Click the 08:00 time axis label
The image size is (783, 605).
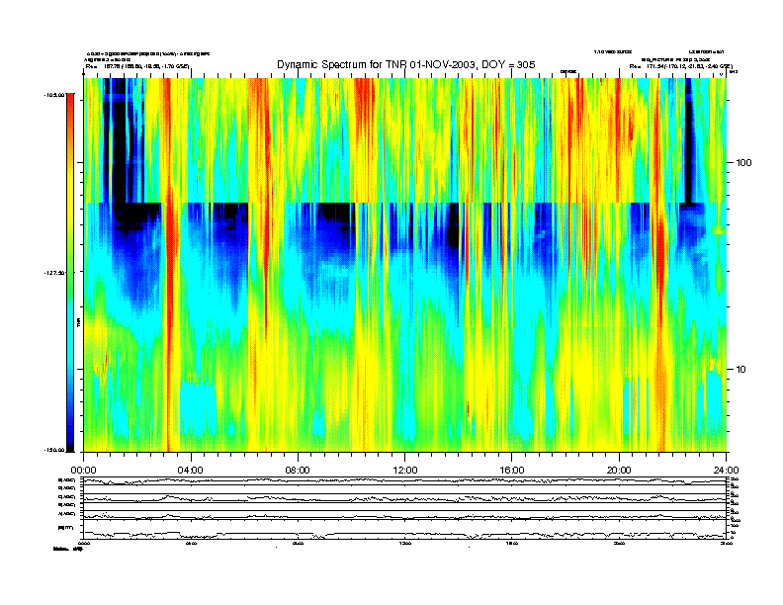pyautogui.click(x=298, y=471)
